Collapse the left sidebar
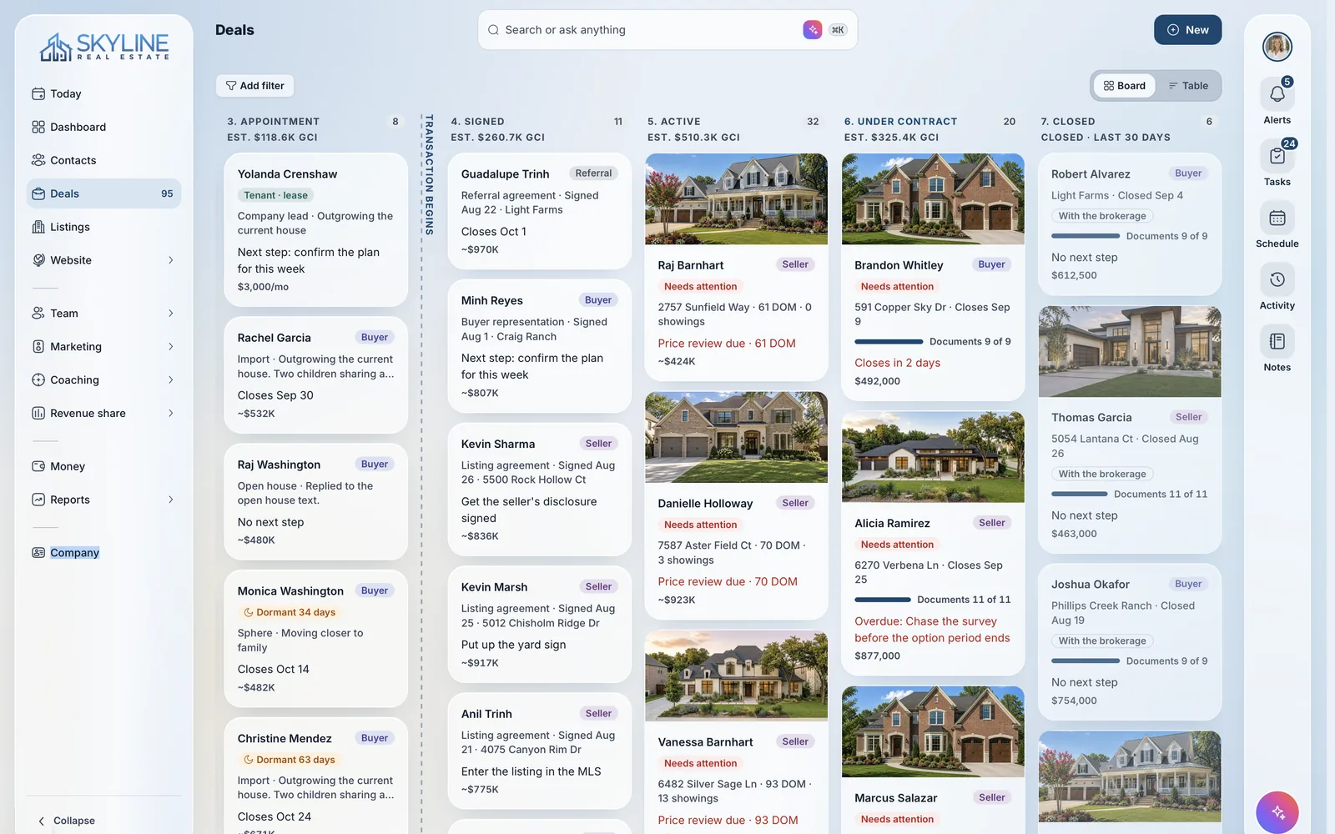The image size is (1335, 834). click(x=67, y=821)
